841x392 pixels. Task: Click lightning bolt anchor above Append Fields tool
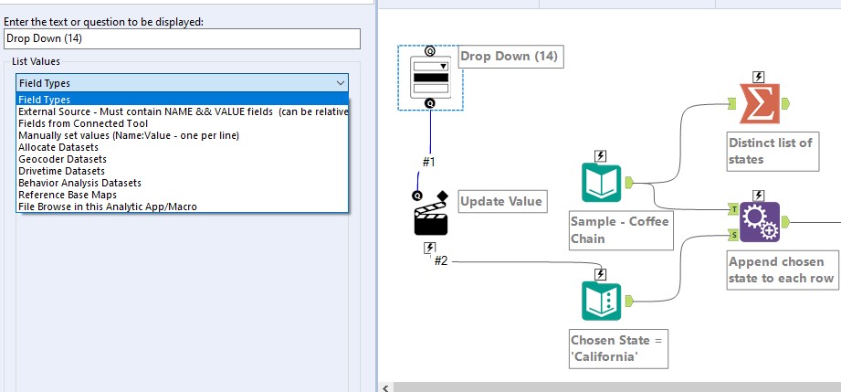[x=759, y=196]
